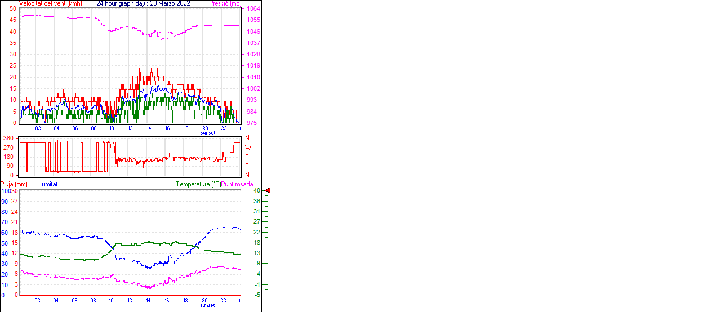Click the 'S' compass label on direction chart

pyautogui.click(x=247, y=157)
